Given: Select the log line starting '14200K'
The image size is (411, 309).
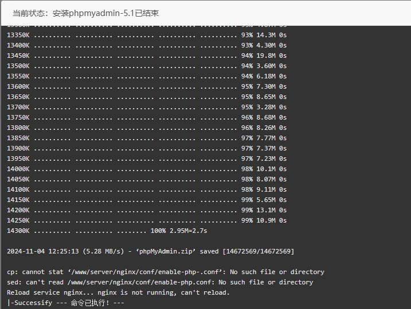Looking at the screenshot, I should coord(147,210).
